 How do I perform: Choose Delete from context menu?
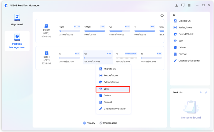pyautogui.click(x=113, y=96)
